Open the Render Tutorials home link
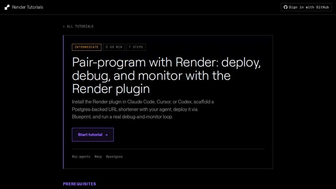This screenshot has width=336, height=189. tap(24, 7)
